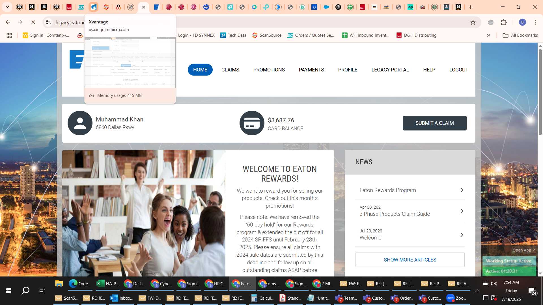Open File Explorer from taskbar
543x305 pixels.
59,284
